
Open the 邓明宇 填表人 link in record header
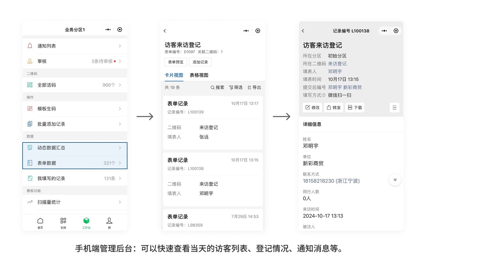pyautogui.click(x=335, y=72)
